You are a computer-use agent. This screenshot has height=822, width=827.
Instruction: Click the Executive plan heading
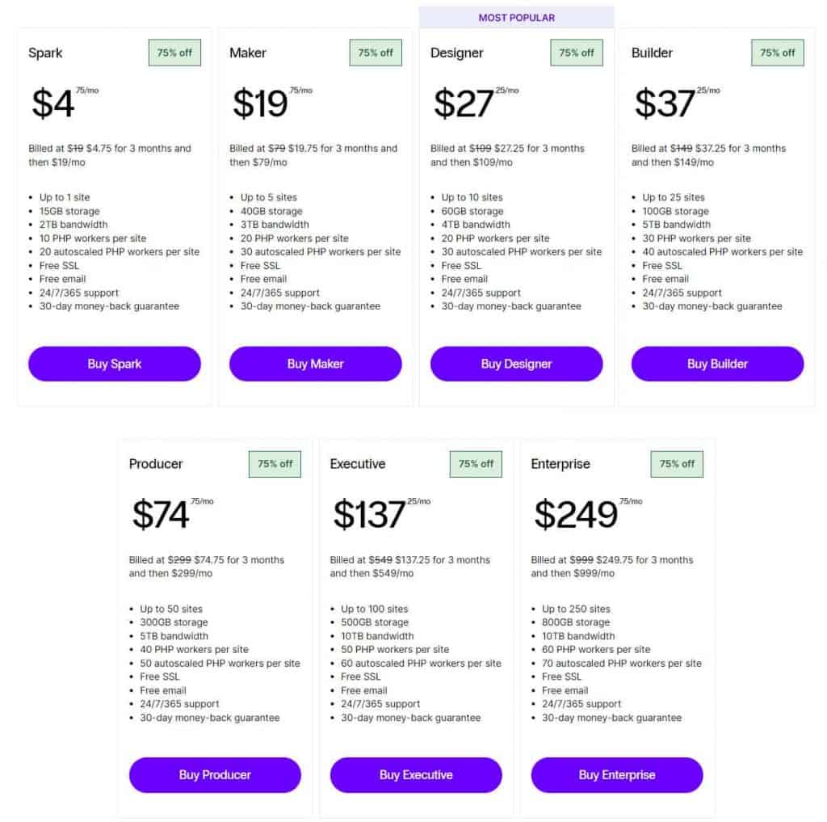coord(358,464)
